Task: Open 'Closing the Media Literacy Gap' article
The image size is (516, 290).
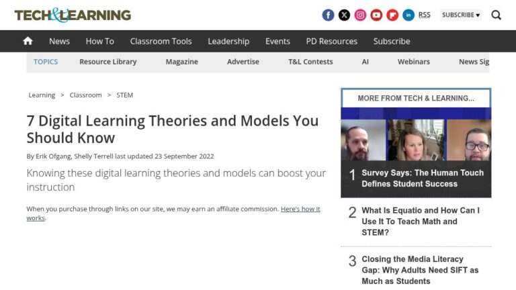Action: click(420, 270)
